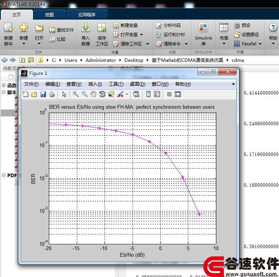The image size is (279, 277).
Task: Open the 帮助(H) menu in Figure 1
Action: tap(183, 84)
